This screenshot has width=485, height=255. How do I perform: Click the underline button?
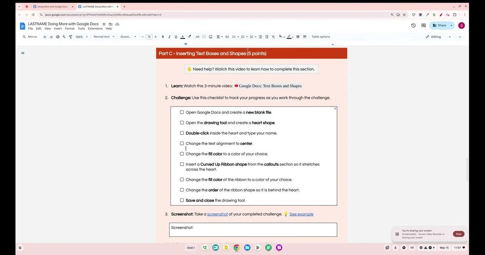click(176, 37)
